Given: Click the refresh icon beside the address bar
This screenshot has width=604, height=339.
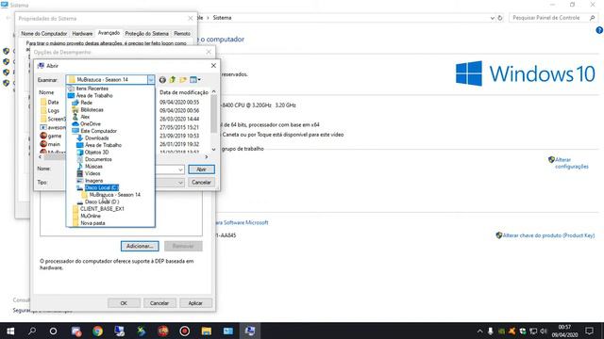Looking at the screenshot, I should [500, 18].
